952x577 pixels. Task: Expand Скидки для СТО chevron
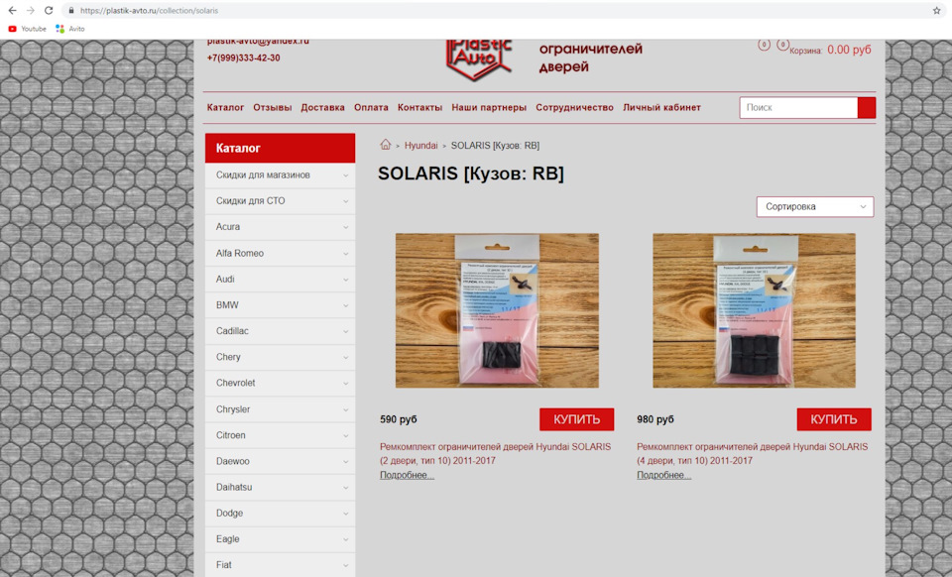[345, 201]
